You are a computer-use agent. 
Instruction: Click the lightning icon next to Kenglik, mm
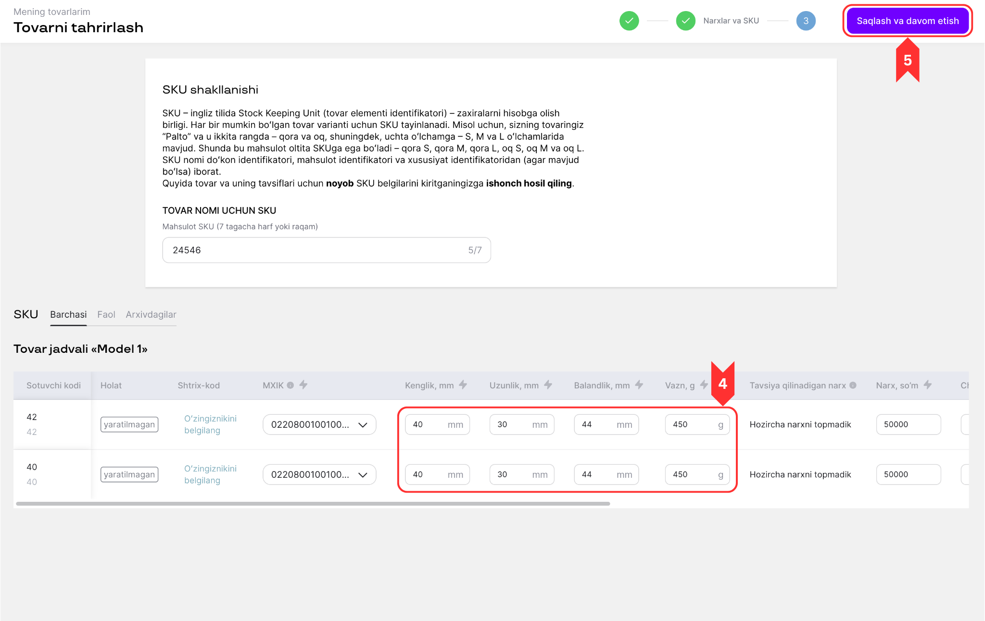click(x=463, y=385)
